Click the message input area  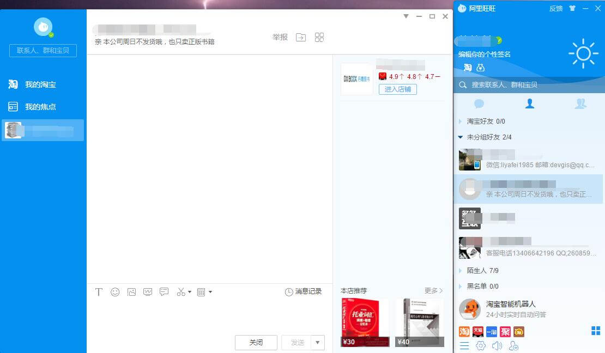point(209,317)
